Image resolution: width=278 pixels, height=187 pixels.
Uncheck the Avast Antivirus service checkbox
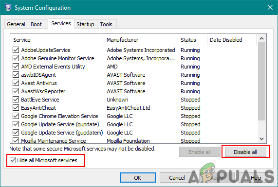coord(16,83)
